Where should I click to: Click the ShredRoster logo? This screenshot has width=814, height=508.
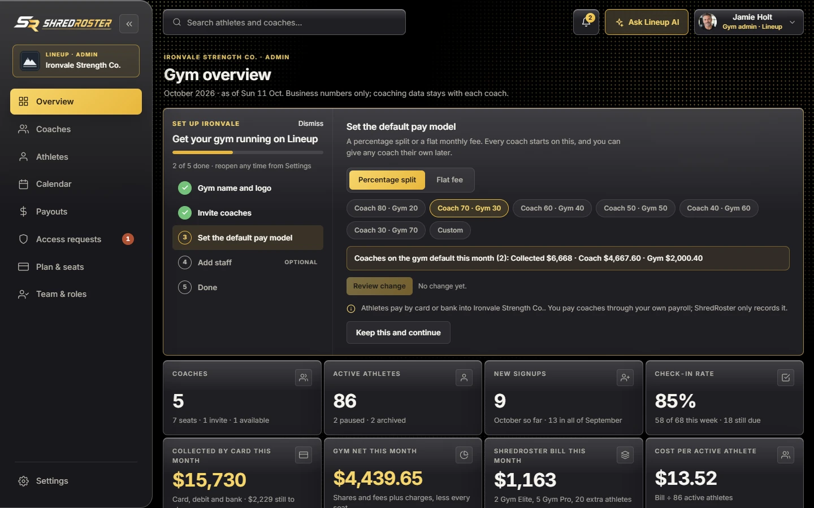tap(63, 23)
